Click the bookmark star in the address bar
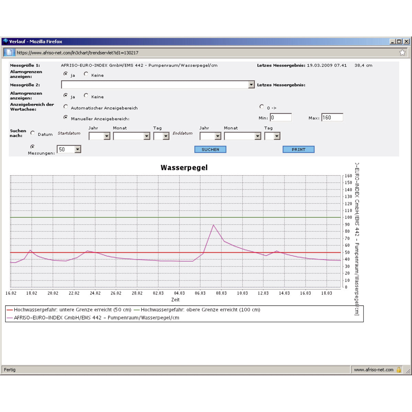Image resolution: width=412 pixels, height=412 pixels. pyautogui.click(x=402, y=53)
